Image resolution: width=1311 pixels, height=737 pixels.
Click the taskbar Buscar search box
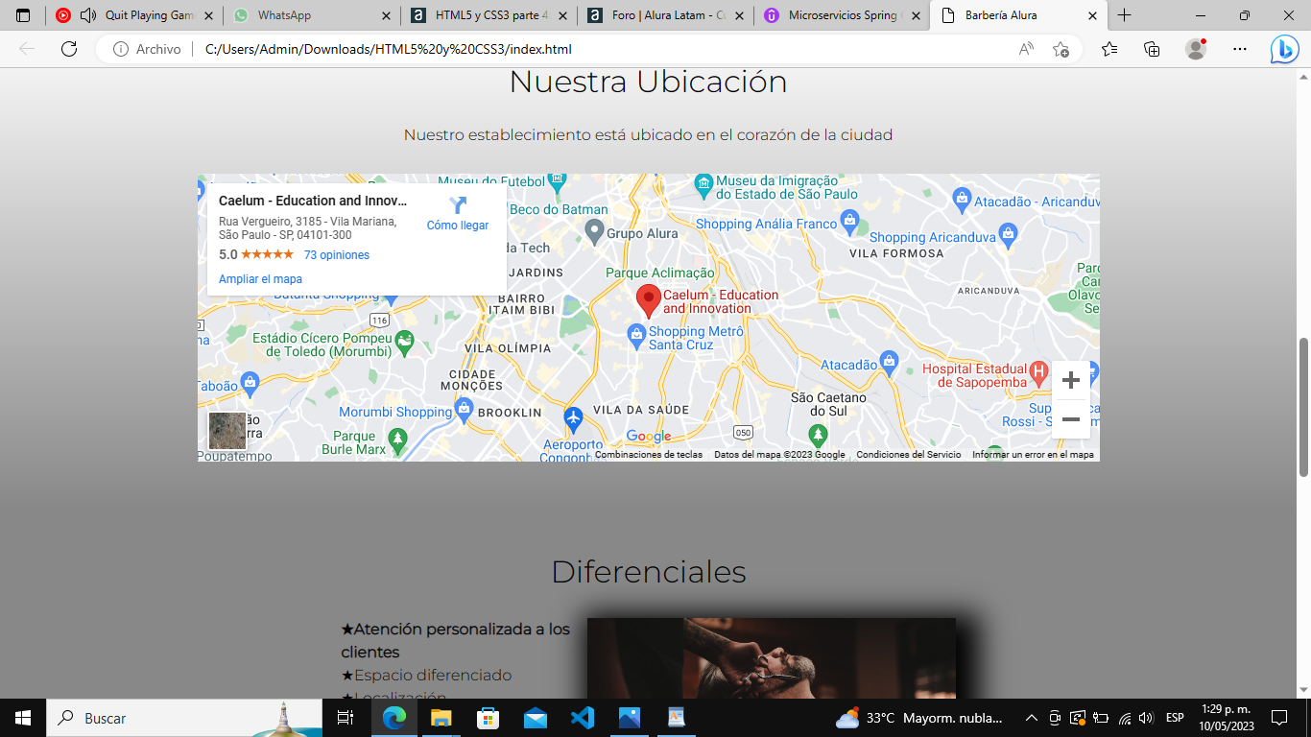184,718
